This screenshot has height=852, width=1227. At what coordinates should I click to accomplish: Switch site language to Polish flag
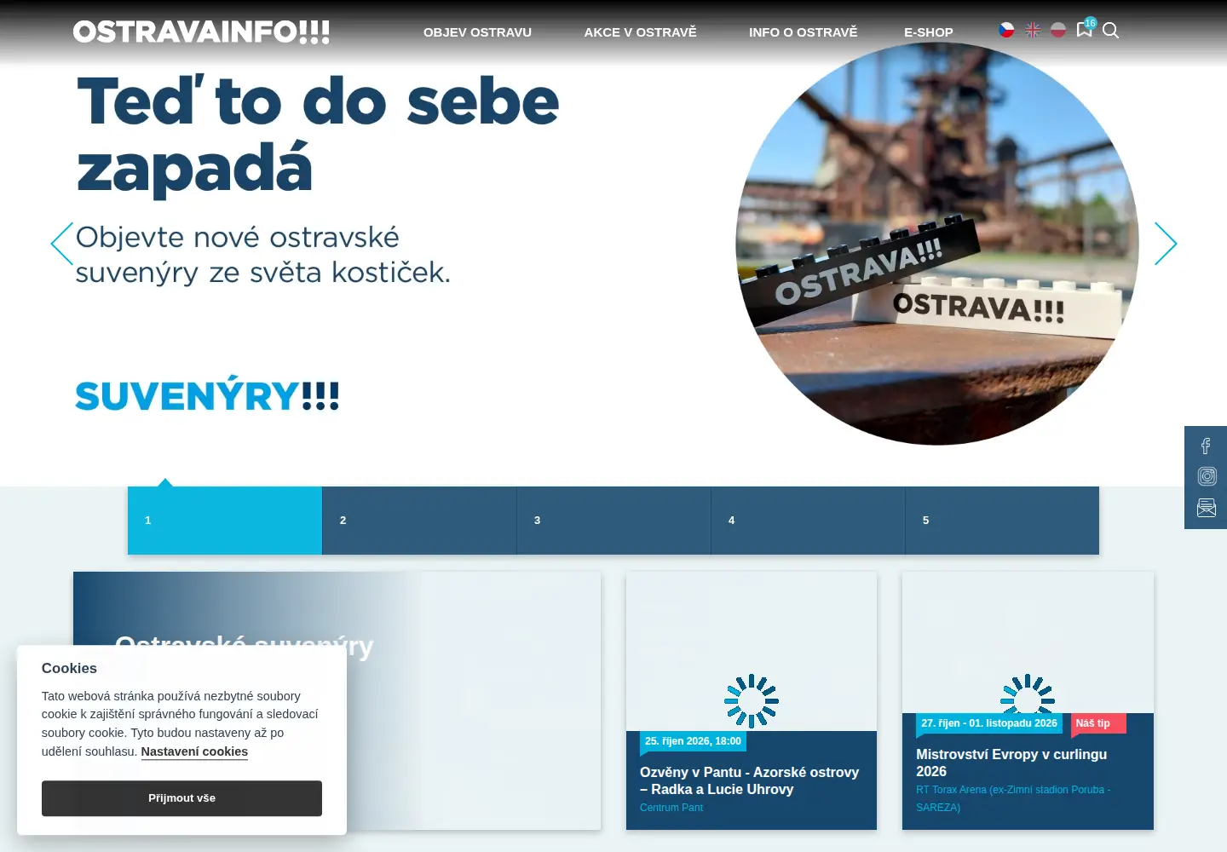pyautogui.click(x=1058, y=30)
